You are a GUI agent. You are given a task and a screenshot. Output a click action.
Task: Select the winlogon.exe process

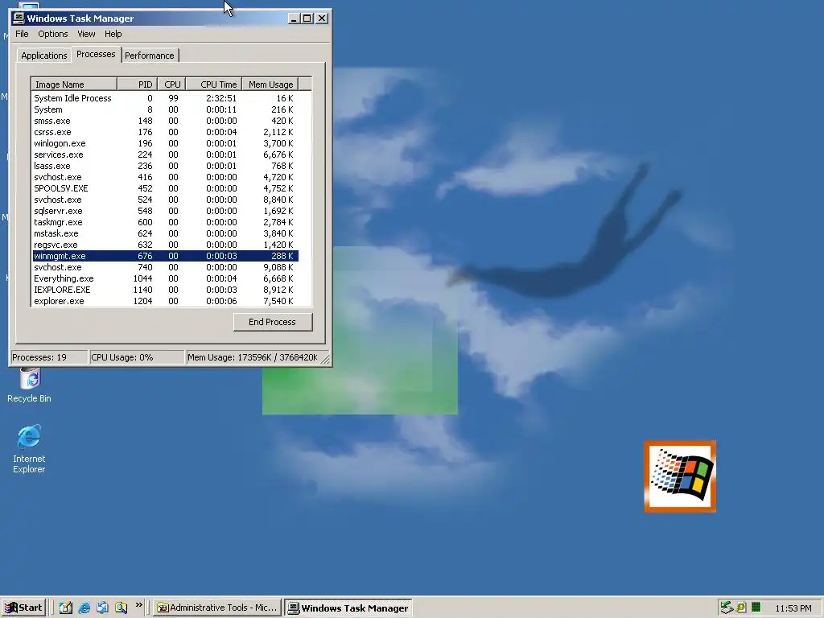click(165, 143)
